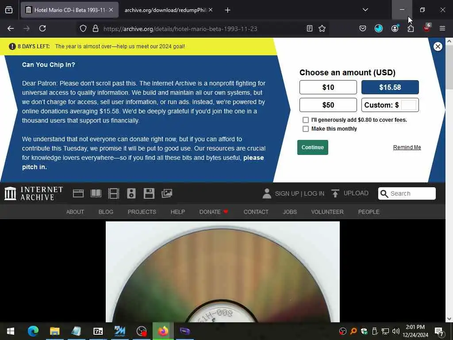Screen dimensions: 453x340
Task: Close the Hotel Mario CD-i Beta tab
Action: tap(111, 10)
